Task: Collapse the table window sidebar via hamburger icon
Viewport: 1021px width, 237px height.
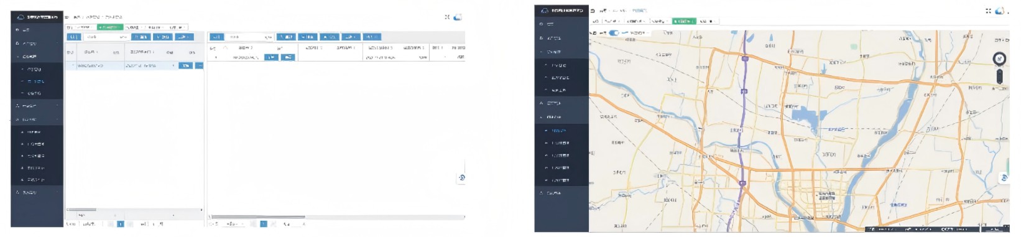Action: pos(67,17)
